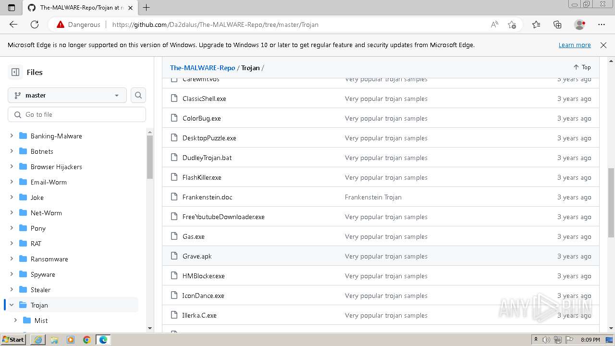Select the Trojan folder in tree
Viewport: 615px width, 346px height.
pyautogui.click(x=39, y=305)
